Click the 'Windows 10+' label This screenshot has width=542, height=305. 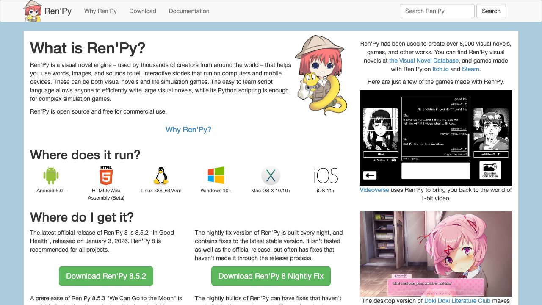[216, 191]
